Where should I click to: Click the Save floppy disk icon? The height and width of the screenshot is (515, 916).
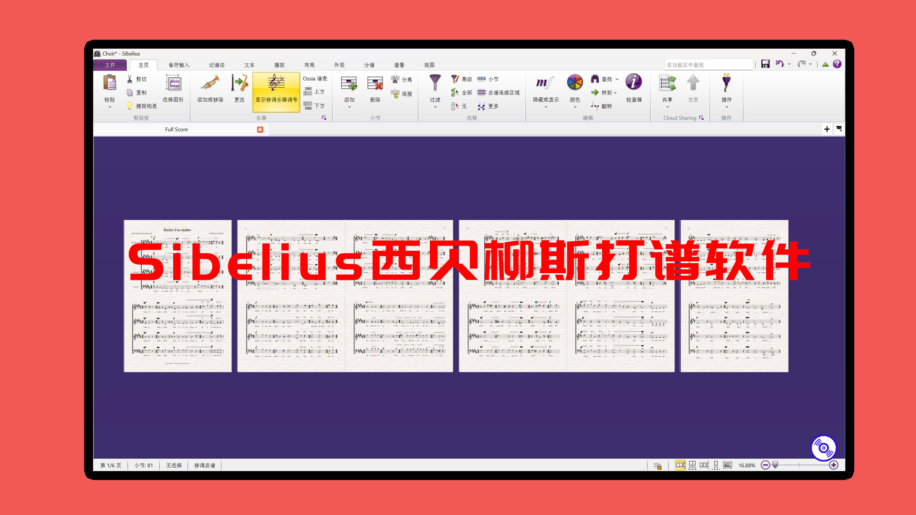click(x=765, y=64)
